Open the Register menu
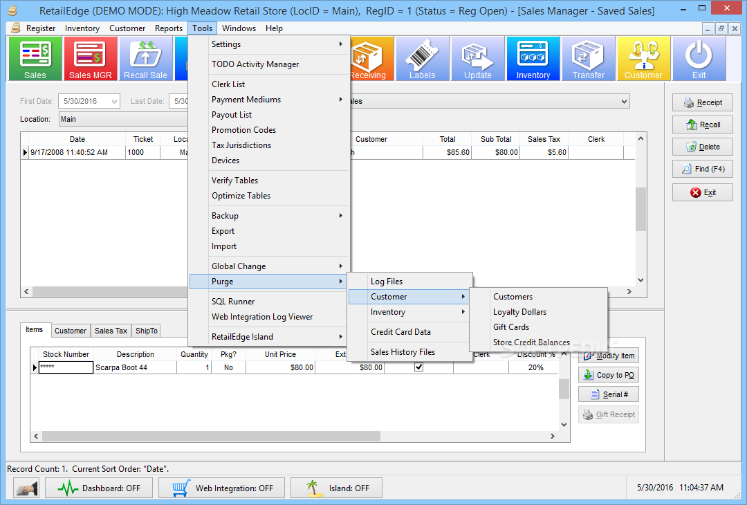The width and height of the screenshot is (747, 505). pos(41,28)
